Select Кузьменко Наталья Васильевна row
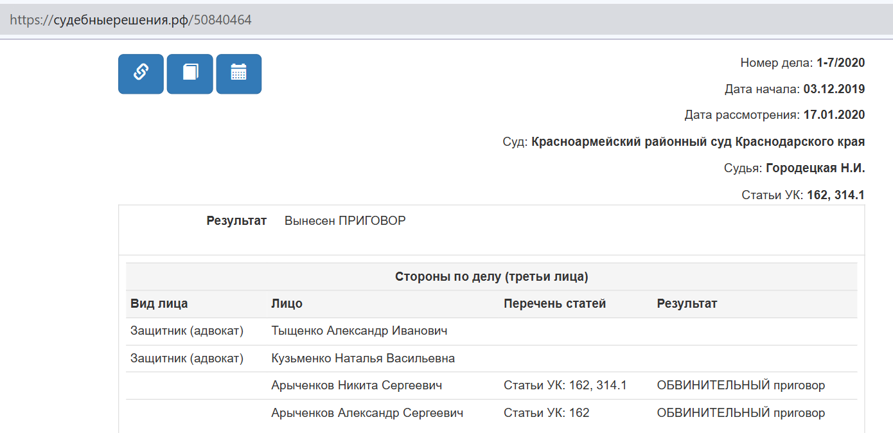Image resolution: width=893 pixels, height=433 pixels. click(x=363, y=358)
